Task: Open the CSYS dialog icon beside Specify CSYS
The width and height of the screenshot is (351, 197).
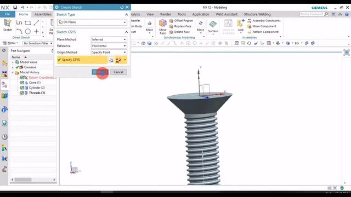Action: (x=111, y=60)
